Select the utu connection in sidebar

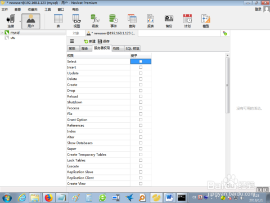[13, 38]
